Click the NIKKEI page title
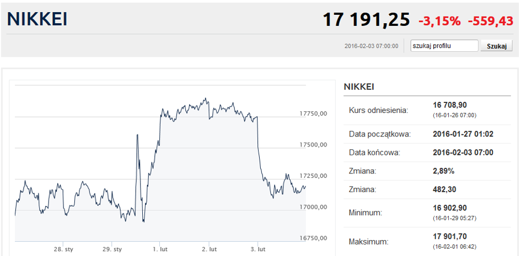Viewport: 521px width, 256px height. click(x=37, y=19)
